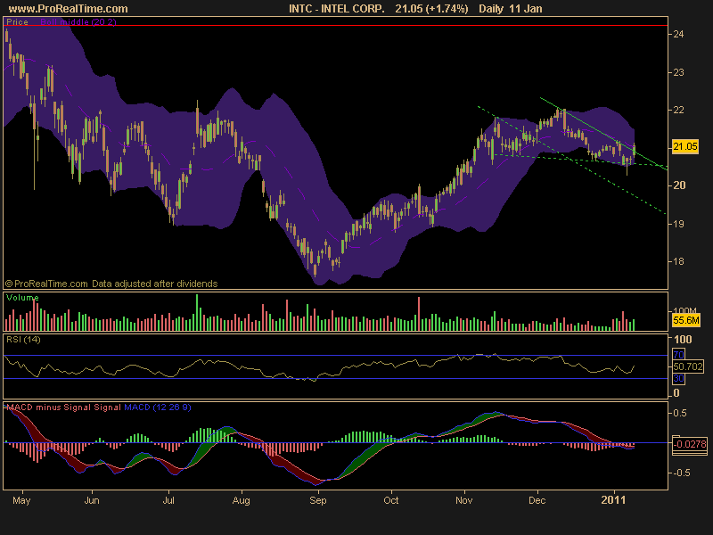Click the MACD 0.5 axis label
Image resolution: width=713 pixels, height=535 pixels.
point(681,413)
